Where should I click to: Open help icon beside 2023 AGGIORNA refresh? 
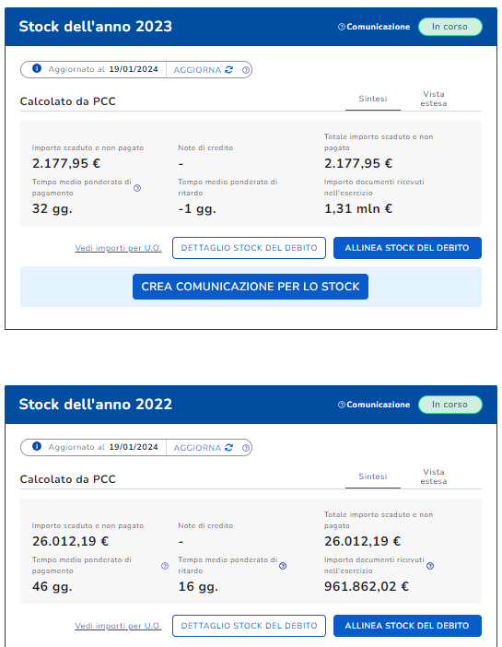pyautogui.click(x=245, y=70)
